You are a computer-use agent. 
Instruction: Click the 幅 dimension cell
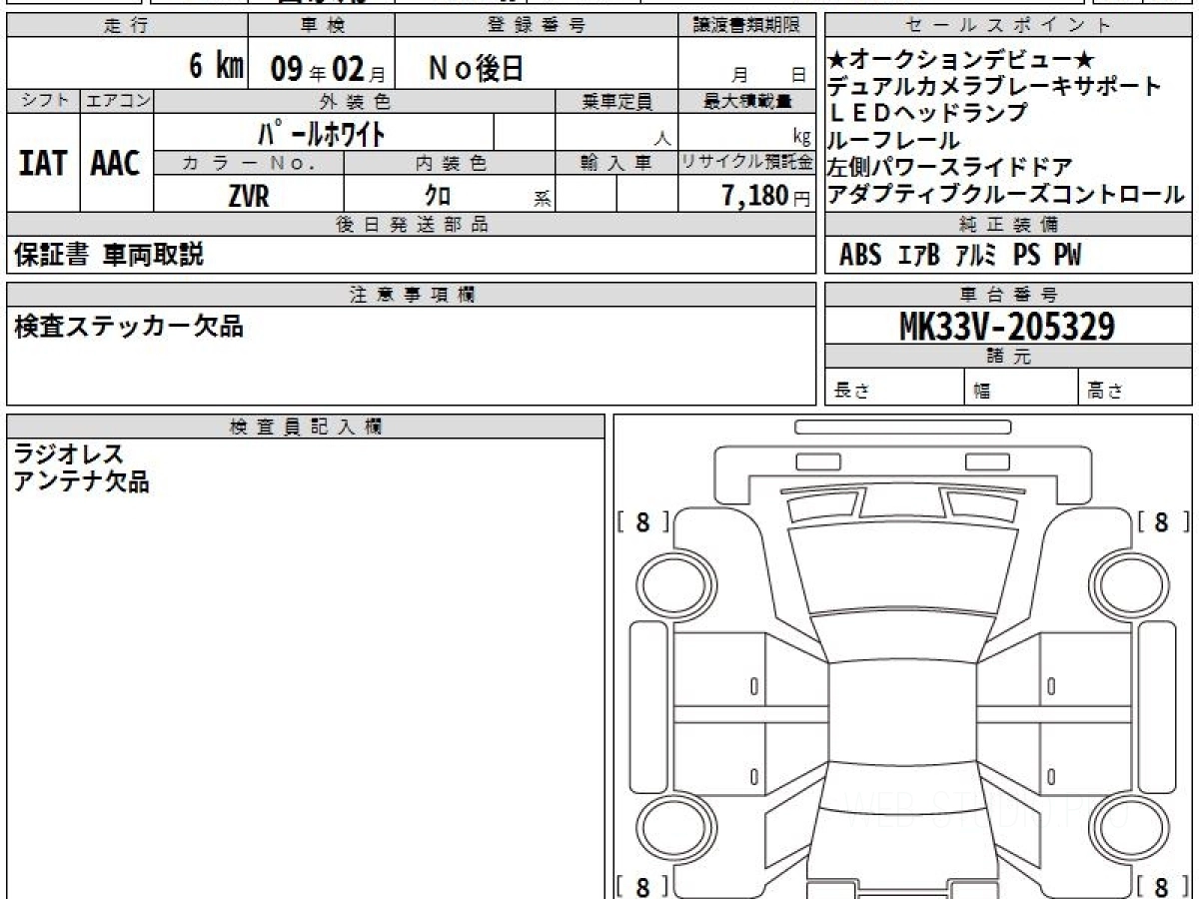[x=1022, y=388]
